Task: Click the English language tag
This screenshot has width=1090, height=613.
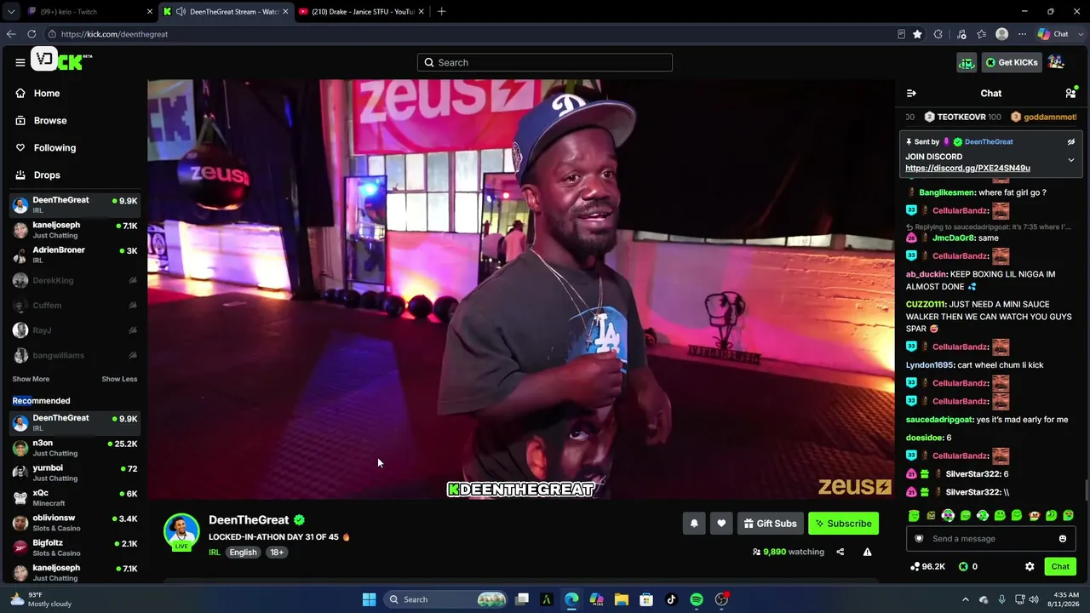Action: click(243, 553)
